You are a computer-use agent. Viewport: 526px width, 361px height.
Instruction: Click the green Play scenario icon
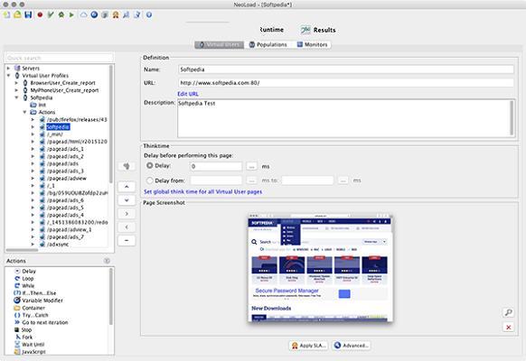pyautogui.click(x=71, y=14)
